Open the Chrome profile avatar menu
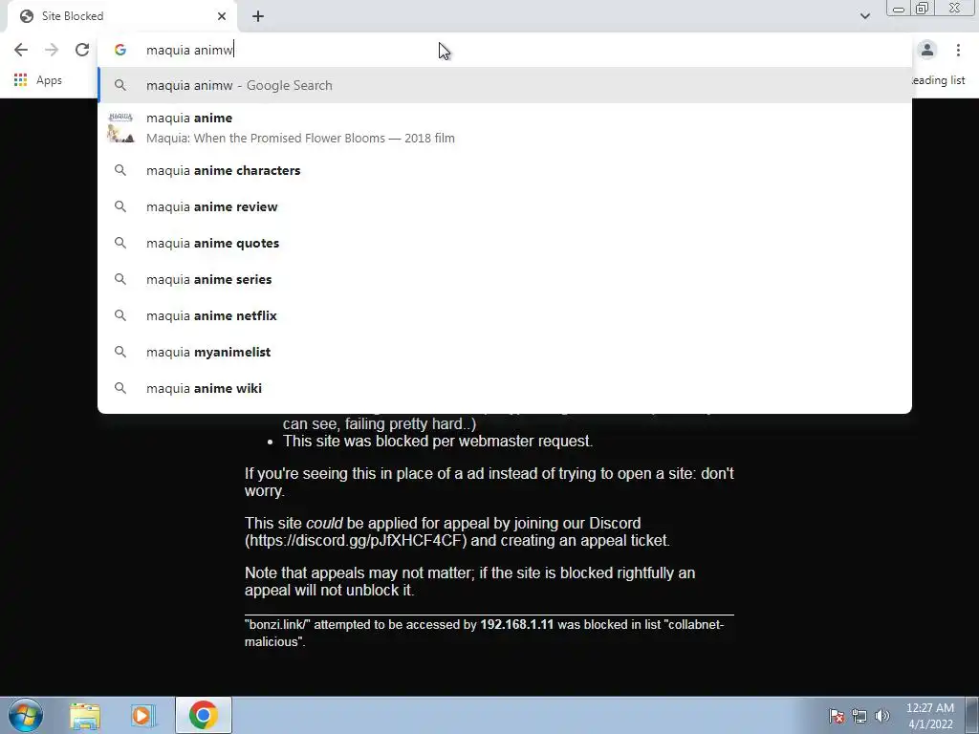 [x=927, y=50]
